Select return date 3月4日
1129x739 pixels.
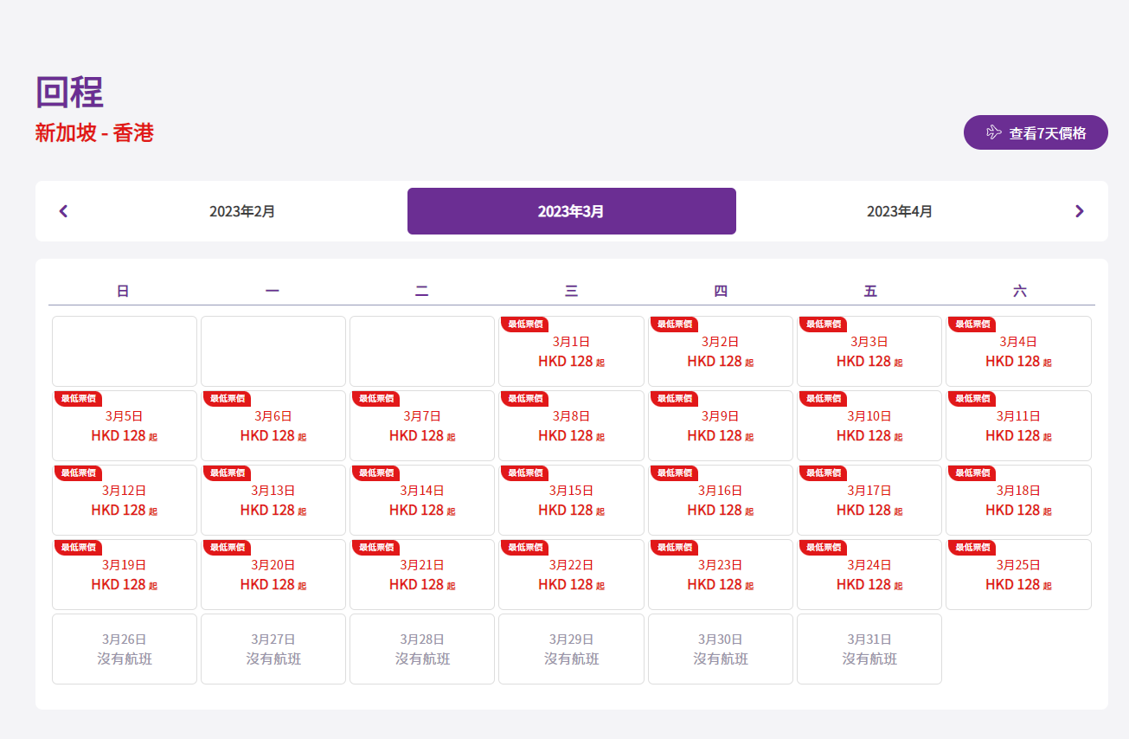(x=1018, y=352)
